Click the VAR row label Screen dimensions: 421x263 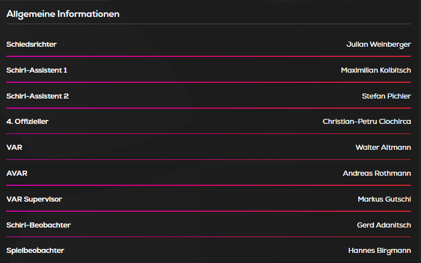point(14,148)
